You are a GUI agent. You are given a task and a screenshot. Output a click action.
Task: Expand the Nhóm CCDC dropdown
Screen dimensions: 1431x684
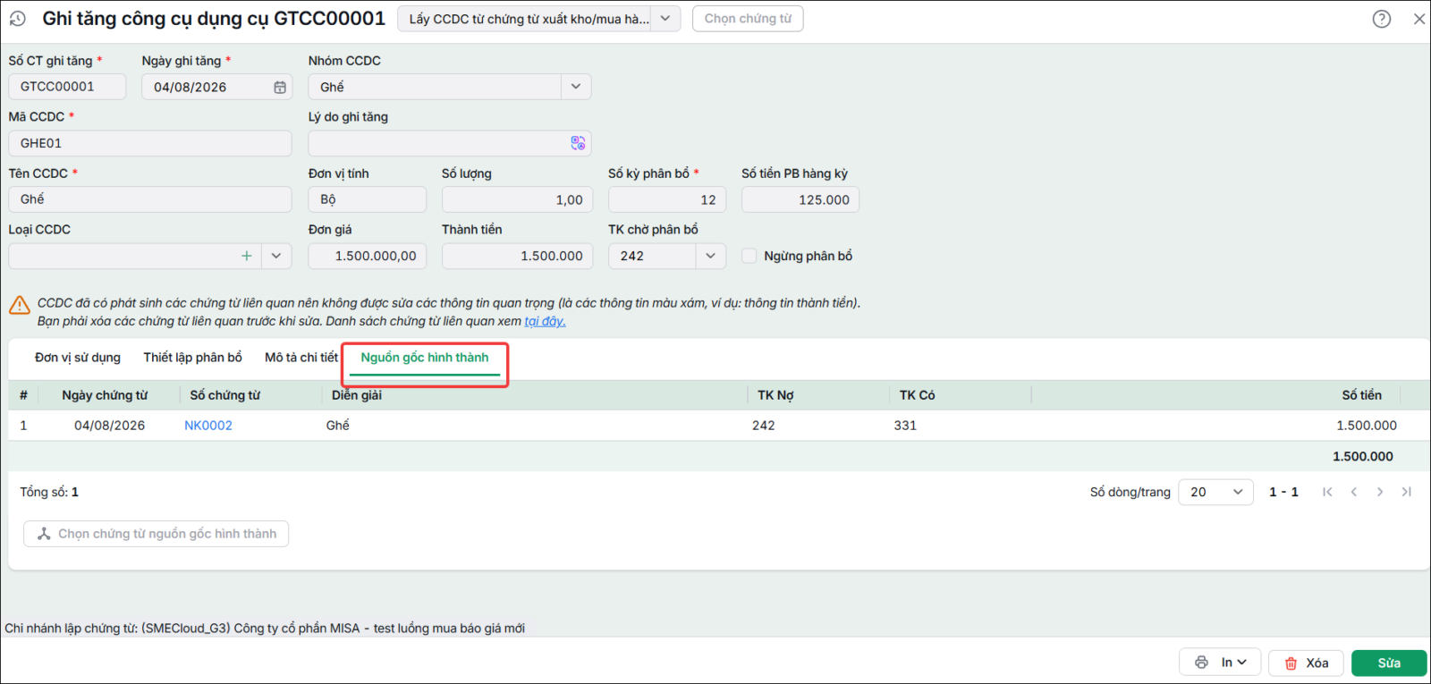[x=576, y=87]
